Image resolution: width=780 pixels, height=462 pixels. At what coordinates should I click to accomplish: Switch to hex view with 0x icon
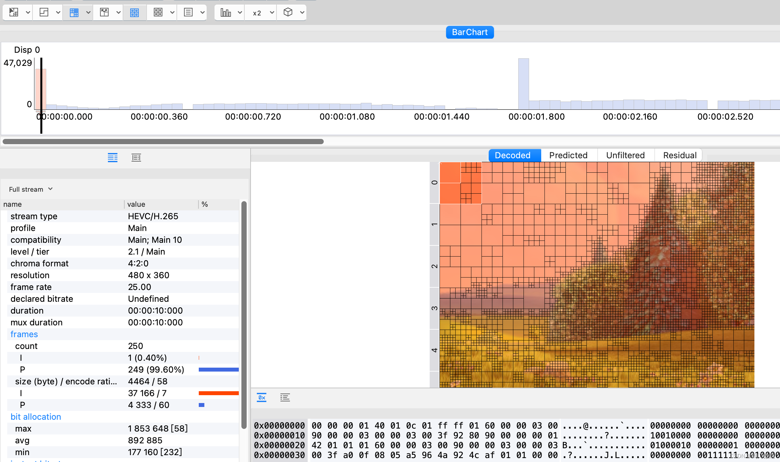click(261, 397)
